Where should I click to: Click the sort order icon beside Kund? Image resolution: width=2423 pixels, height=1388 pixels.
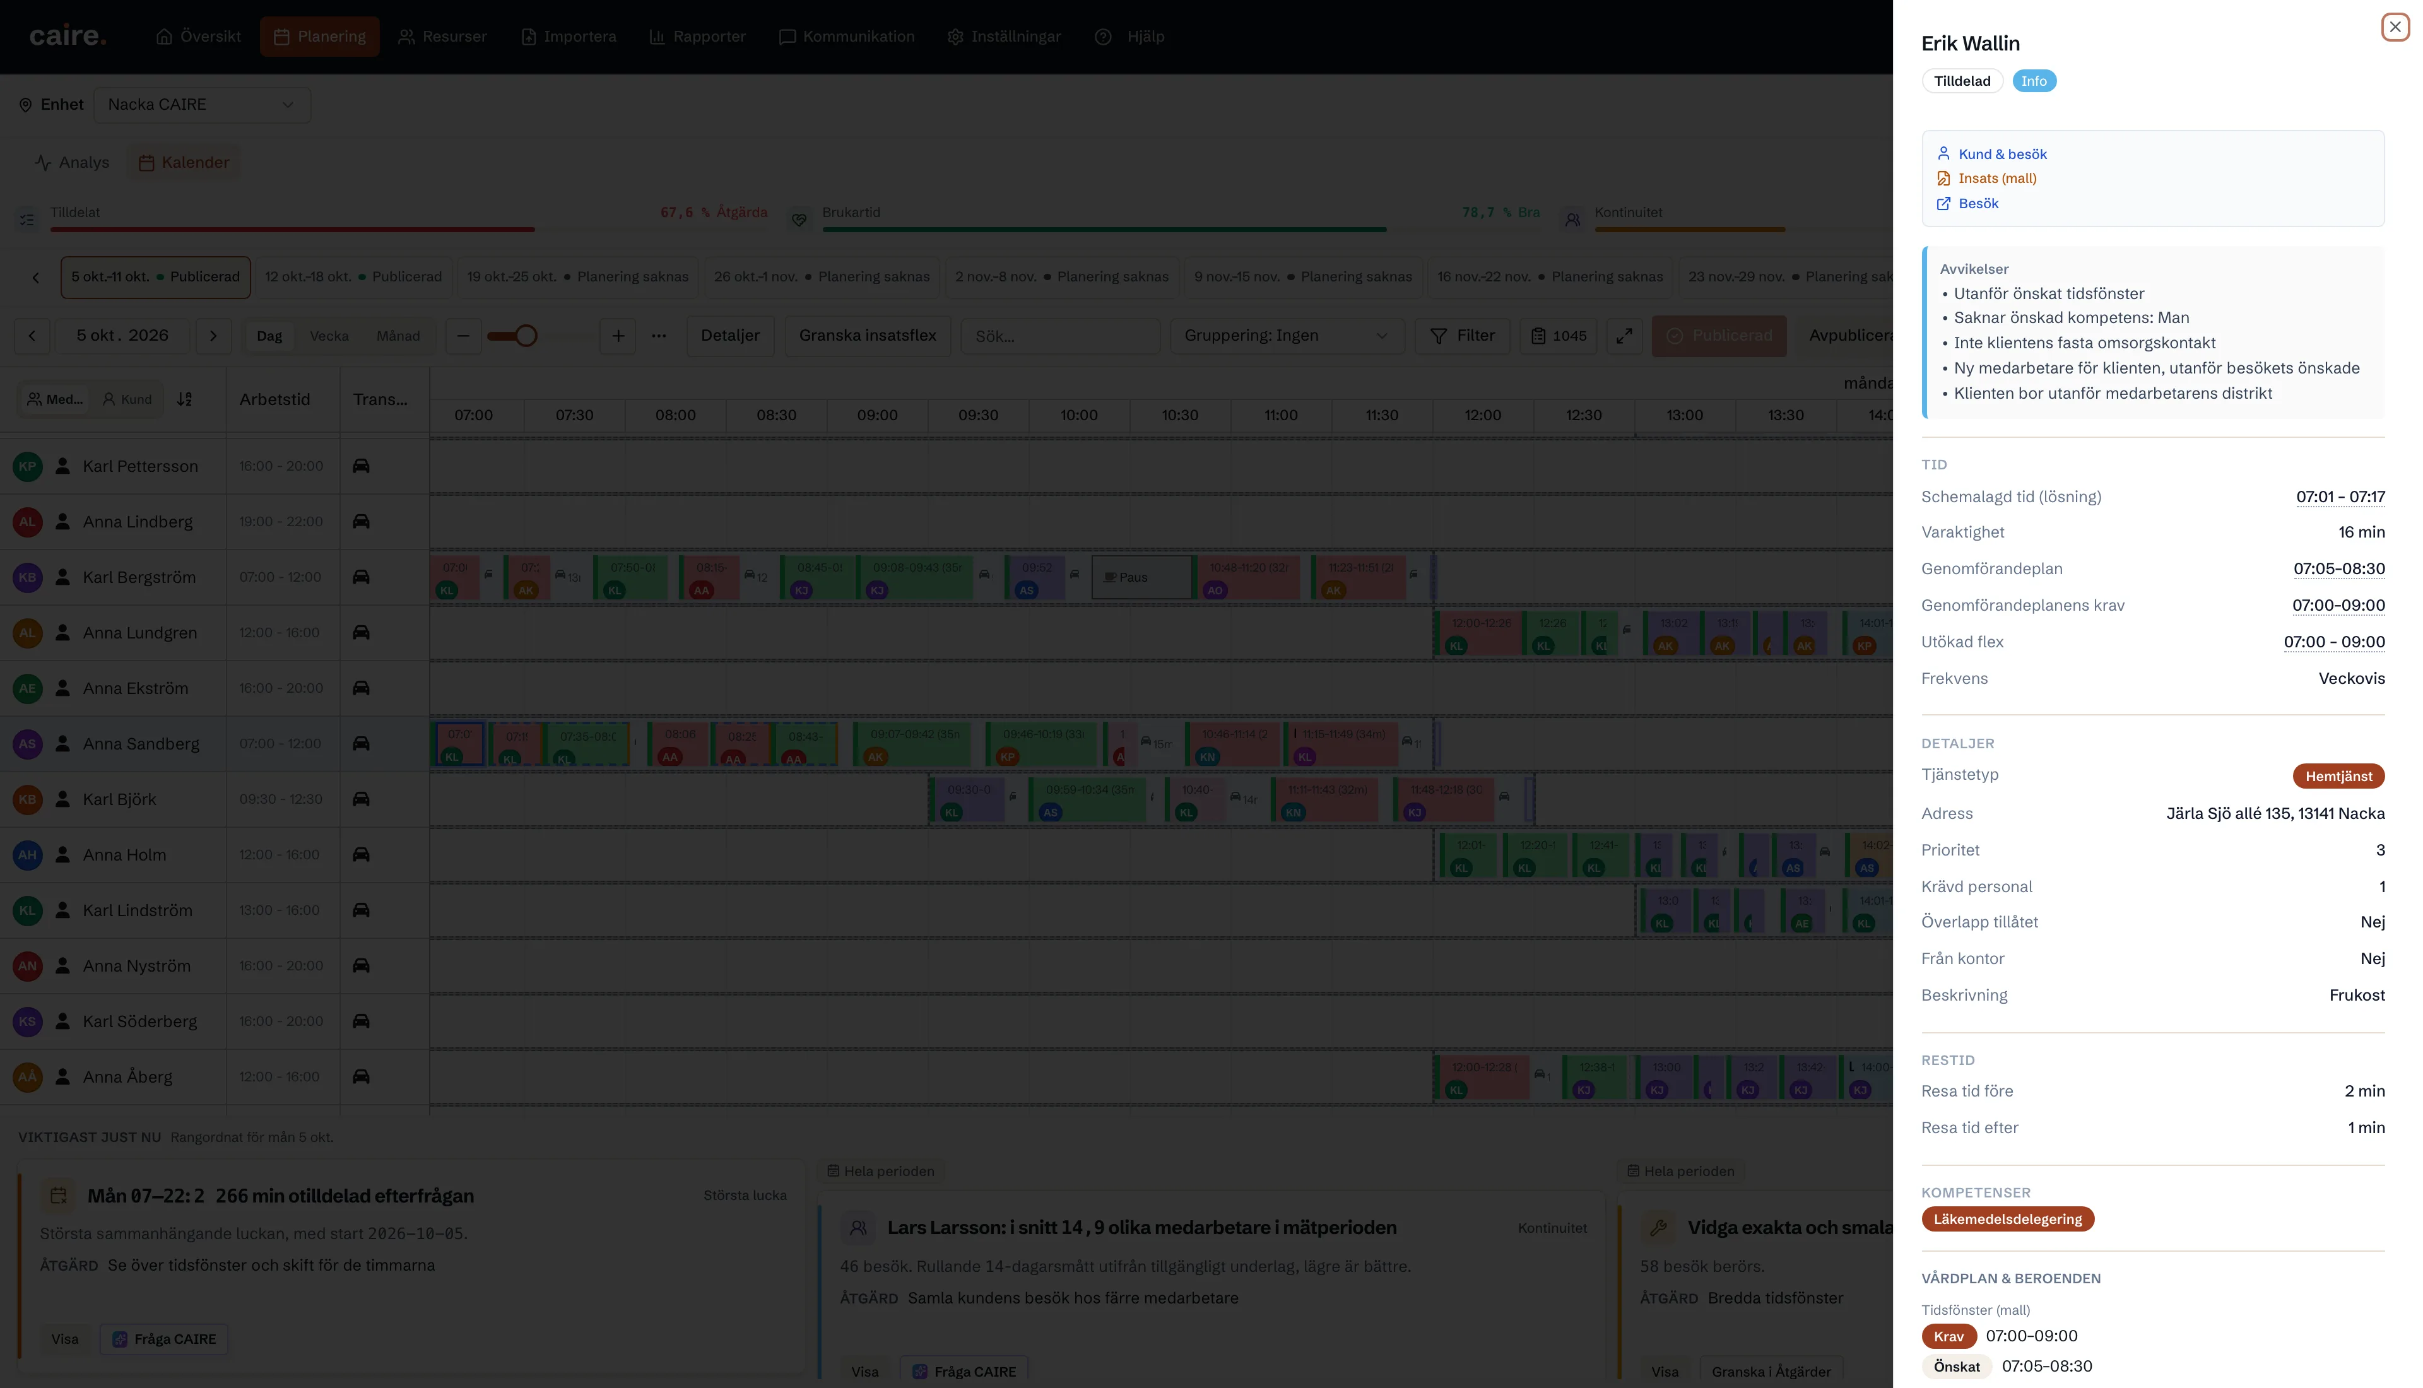click(x=185, y=399)
